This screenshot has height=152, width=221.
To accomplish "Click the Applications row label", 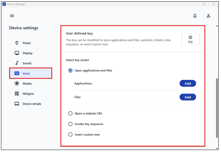I will (83, 83).
